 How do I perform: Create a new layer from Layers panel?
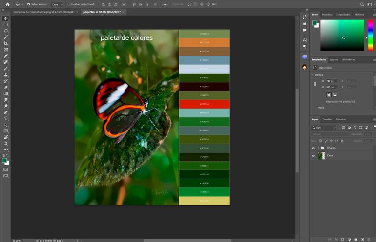pyautogui.click(x=362, y=239)
